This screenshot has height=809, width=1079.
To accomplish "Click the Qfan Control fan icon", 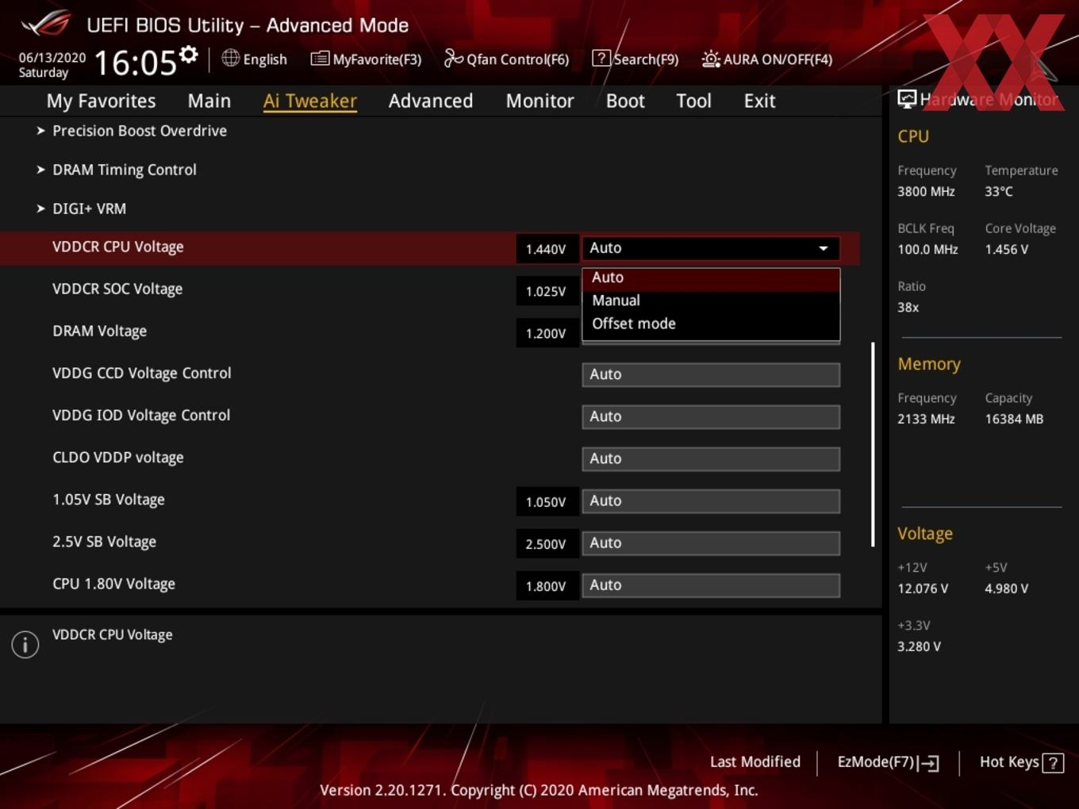I will [453, 58].
